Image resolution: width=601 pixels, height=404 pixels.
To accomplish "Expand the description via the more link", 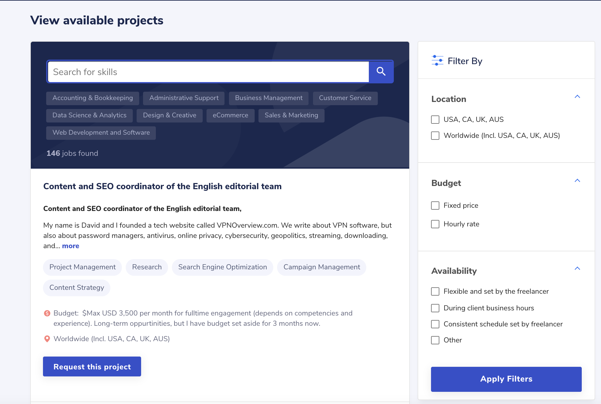I will (x=71, y=246).
